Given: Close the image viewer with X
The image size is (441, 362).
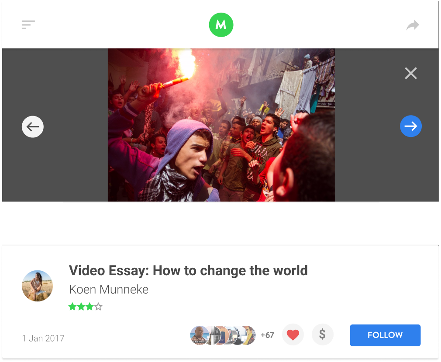Looking at the screenshot, I should tap(410, 73).
